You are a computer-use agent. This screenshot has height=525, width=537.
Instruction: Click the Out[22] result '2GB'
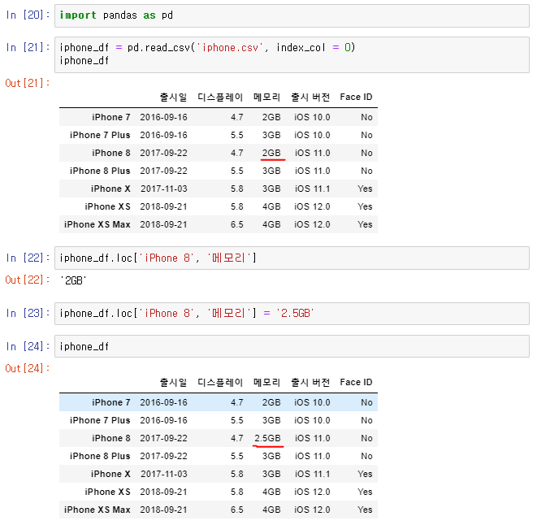73,280
